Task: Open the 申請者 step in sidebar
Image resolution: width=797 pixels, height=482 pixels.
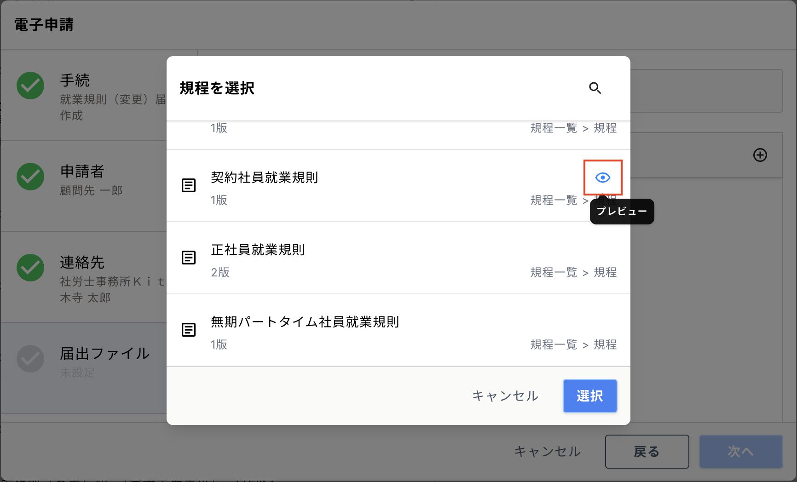Action: 82,172
